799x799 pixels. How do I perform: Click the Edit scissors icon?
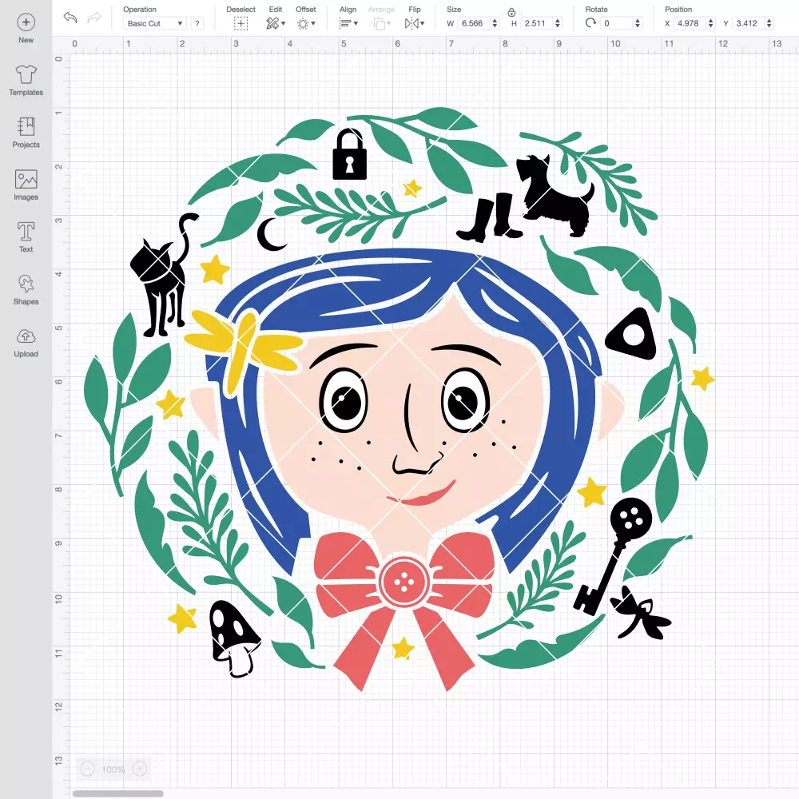272,23
